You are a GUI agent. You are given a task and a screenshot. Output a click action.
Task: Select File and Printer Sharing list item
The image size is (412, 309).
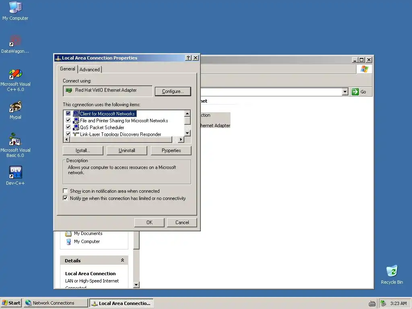(124, 121)
